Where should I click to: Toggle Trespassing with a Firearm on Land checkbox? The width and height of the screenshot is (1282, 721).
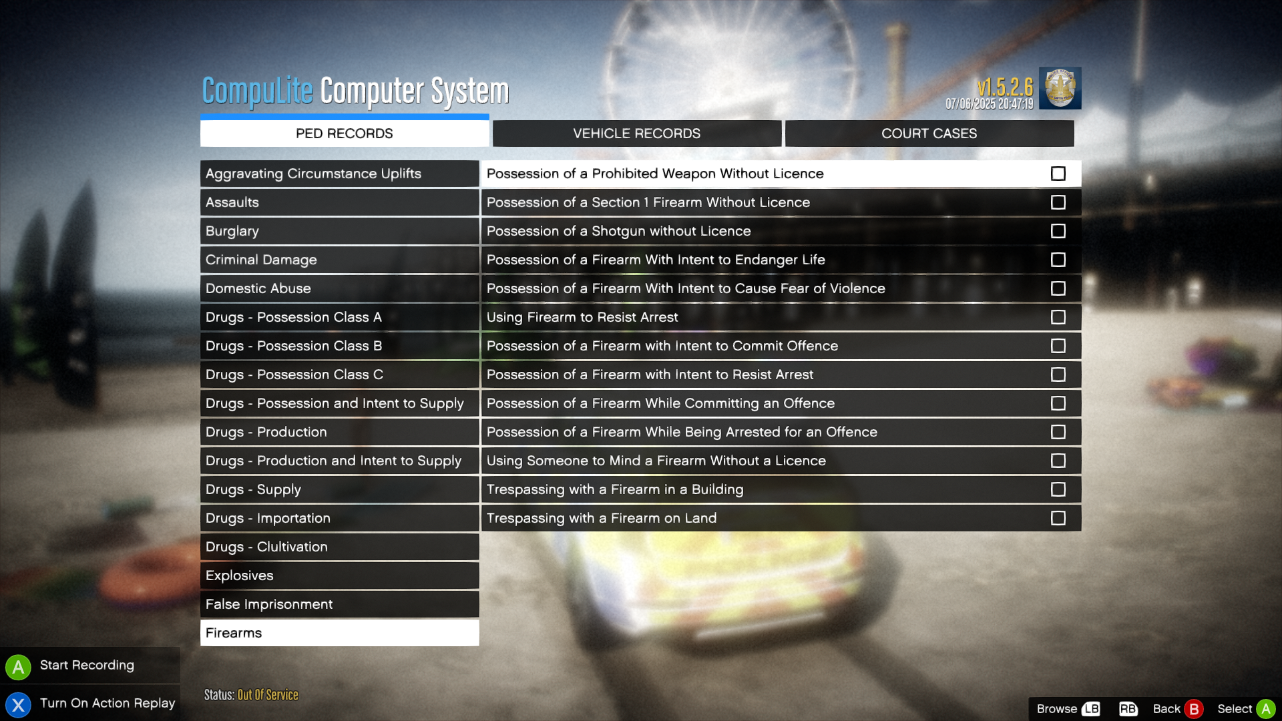pyautogui.click(x=1058, y=518)
